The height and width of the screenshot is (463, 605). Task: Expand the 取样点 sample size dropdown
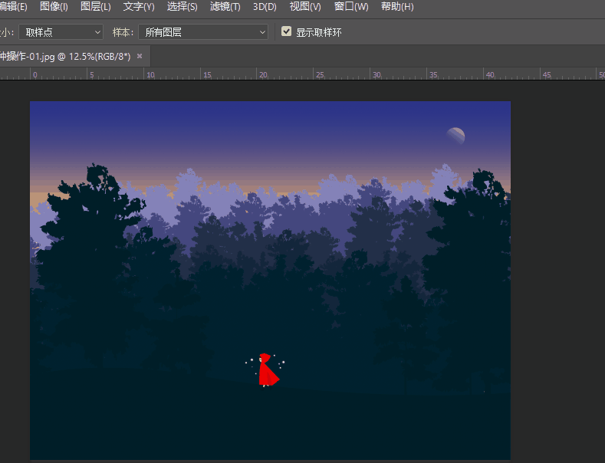(61, 32)
